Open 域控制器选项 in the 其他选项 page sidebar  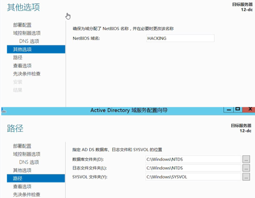pos(27,33)
